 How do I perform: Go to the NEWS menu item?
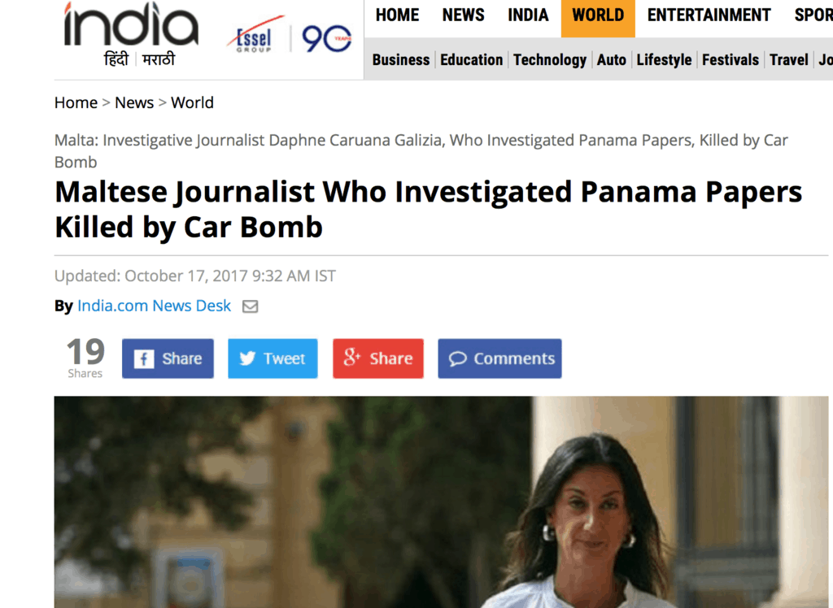[x=463, y=15]
